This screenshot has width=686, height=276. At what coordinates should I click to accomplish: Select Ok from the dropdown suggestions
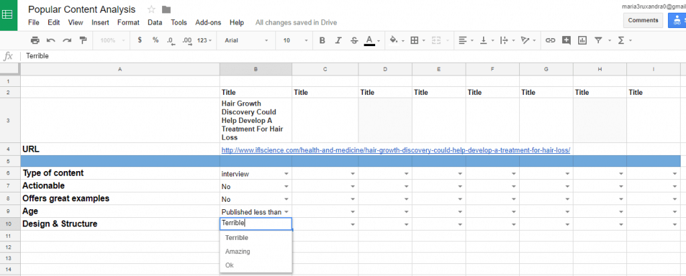[230, 265]
